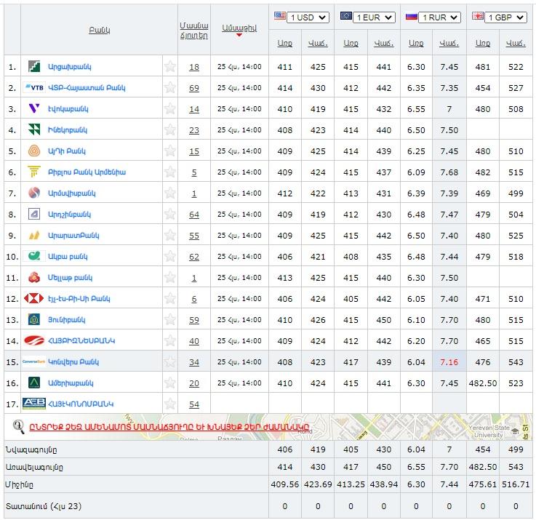
Task: Open the 1 GBP currency dropdown
Action: pos(507,17)
